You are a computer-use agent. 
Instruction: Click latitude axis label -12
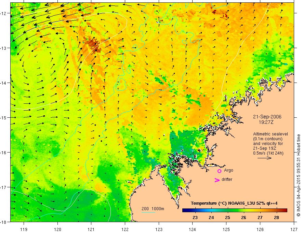(3, 13)
